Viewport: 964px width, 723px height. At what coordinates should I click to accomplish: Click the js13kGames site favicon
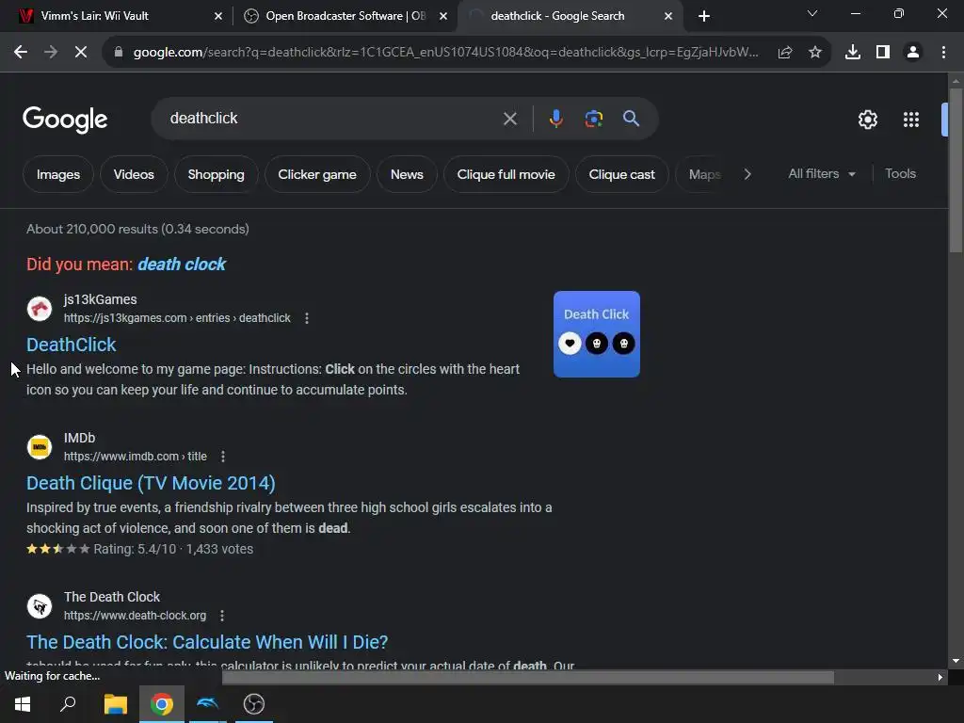(40, 309)
